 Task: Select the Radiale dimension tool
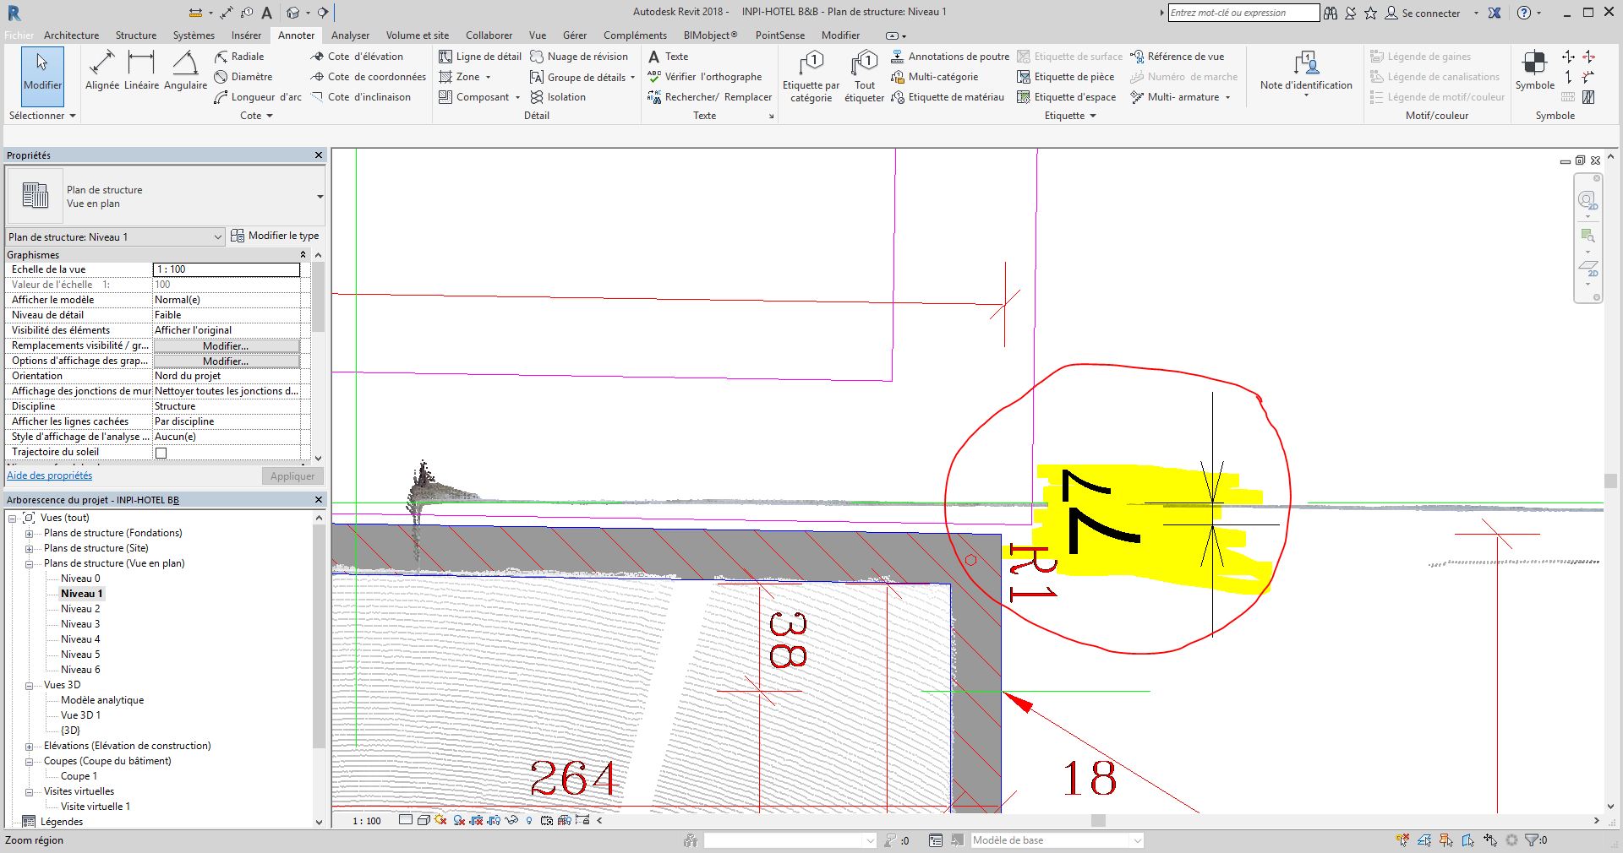coord(239,57)
